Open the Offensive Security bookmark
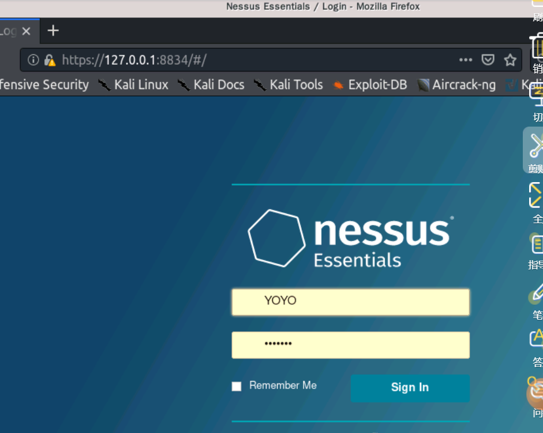543x433 pixels. point(44,84)
